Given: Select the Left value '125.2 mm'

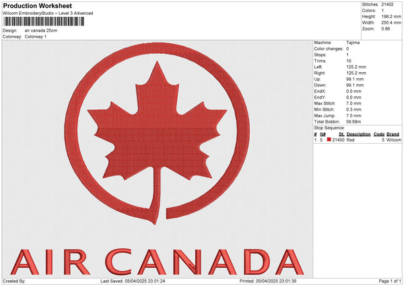Looking at the screenshot, I should pyautogui.click(x=356, y=67).
